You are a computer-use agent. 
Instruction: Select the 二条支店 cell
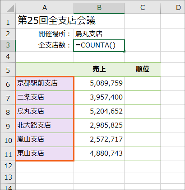[x=45, y=98]
